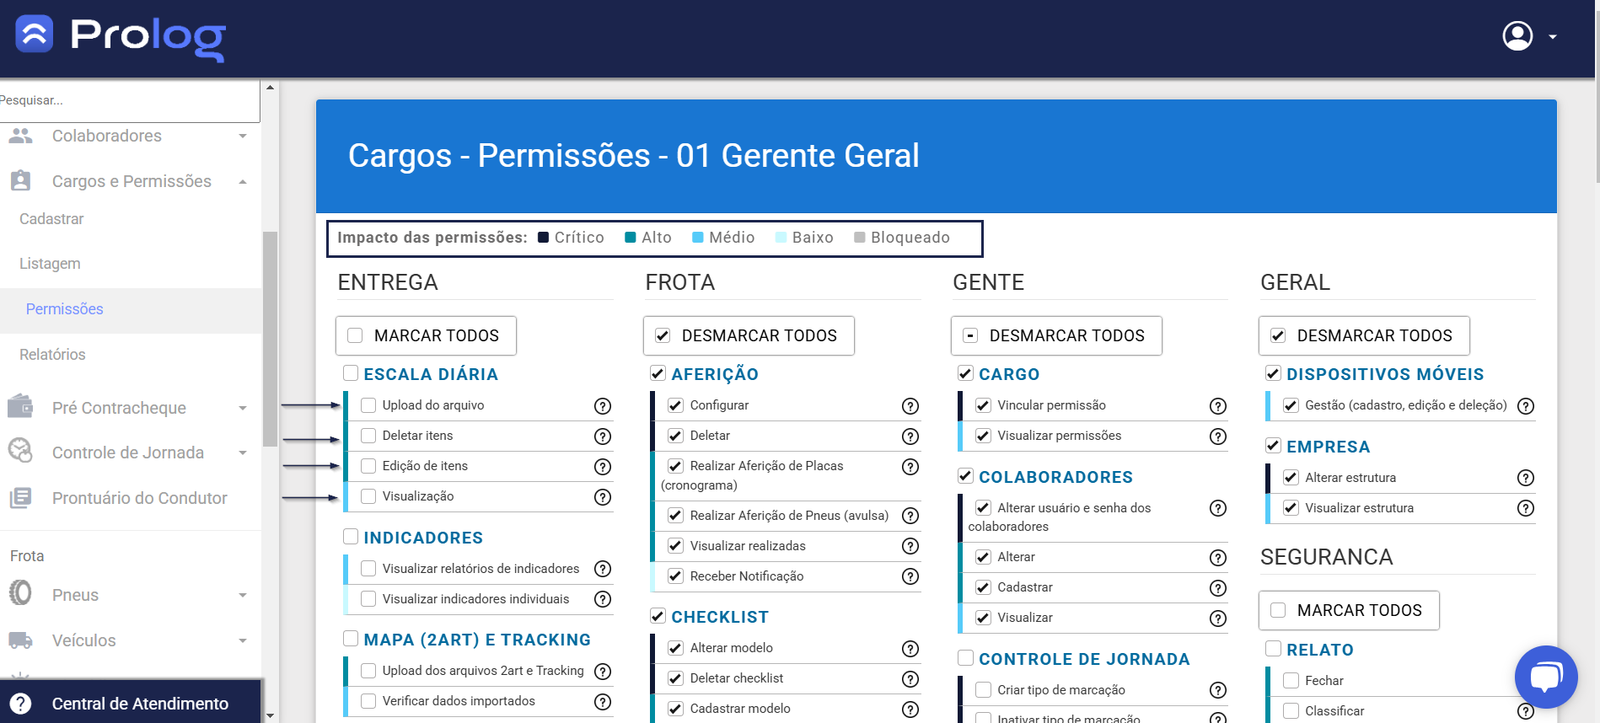Show help for Alterar estrutura

tap(1526, 478)
